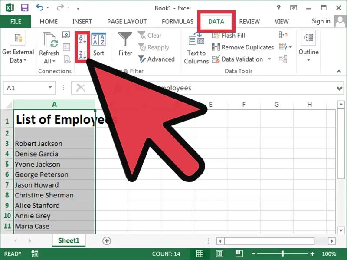Switch to Page Break Preview icon

coord(239,253)
